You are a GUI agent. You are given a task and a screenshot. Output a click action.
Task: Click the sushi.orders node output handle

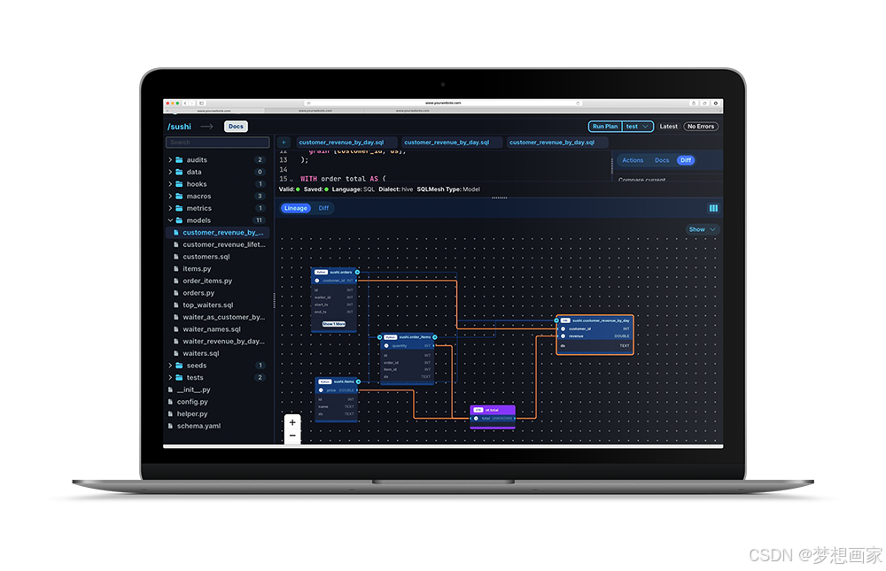coord(357,273)
